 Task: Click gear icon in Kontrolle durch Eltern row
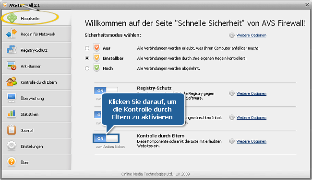tap(232, 141)
